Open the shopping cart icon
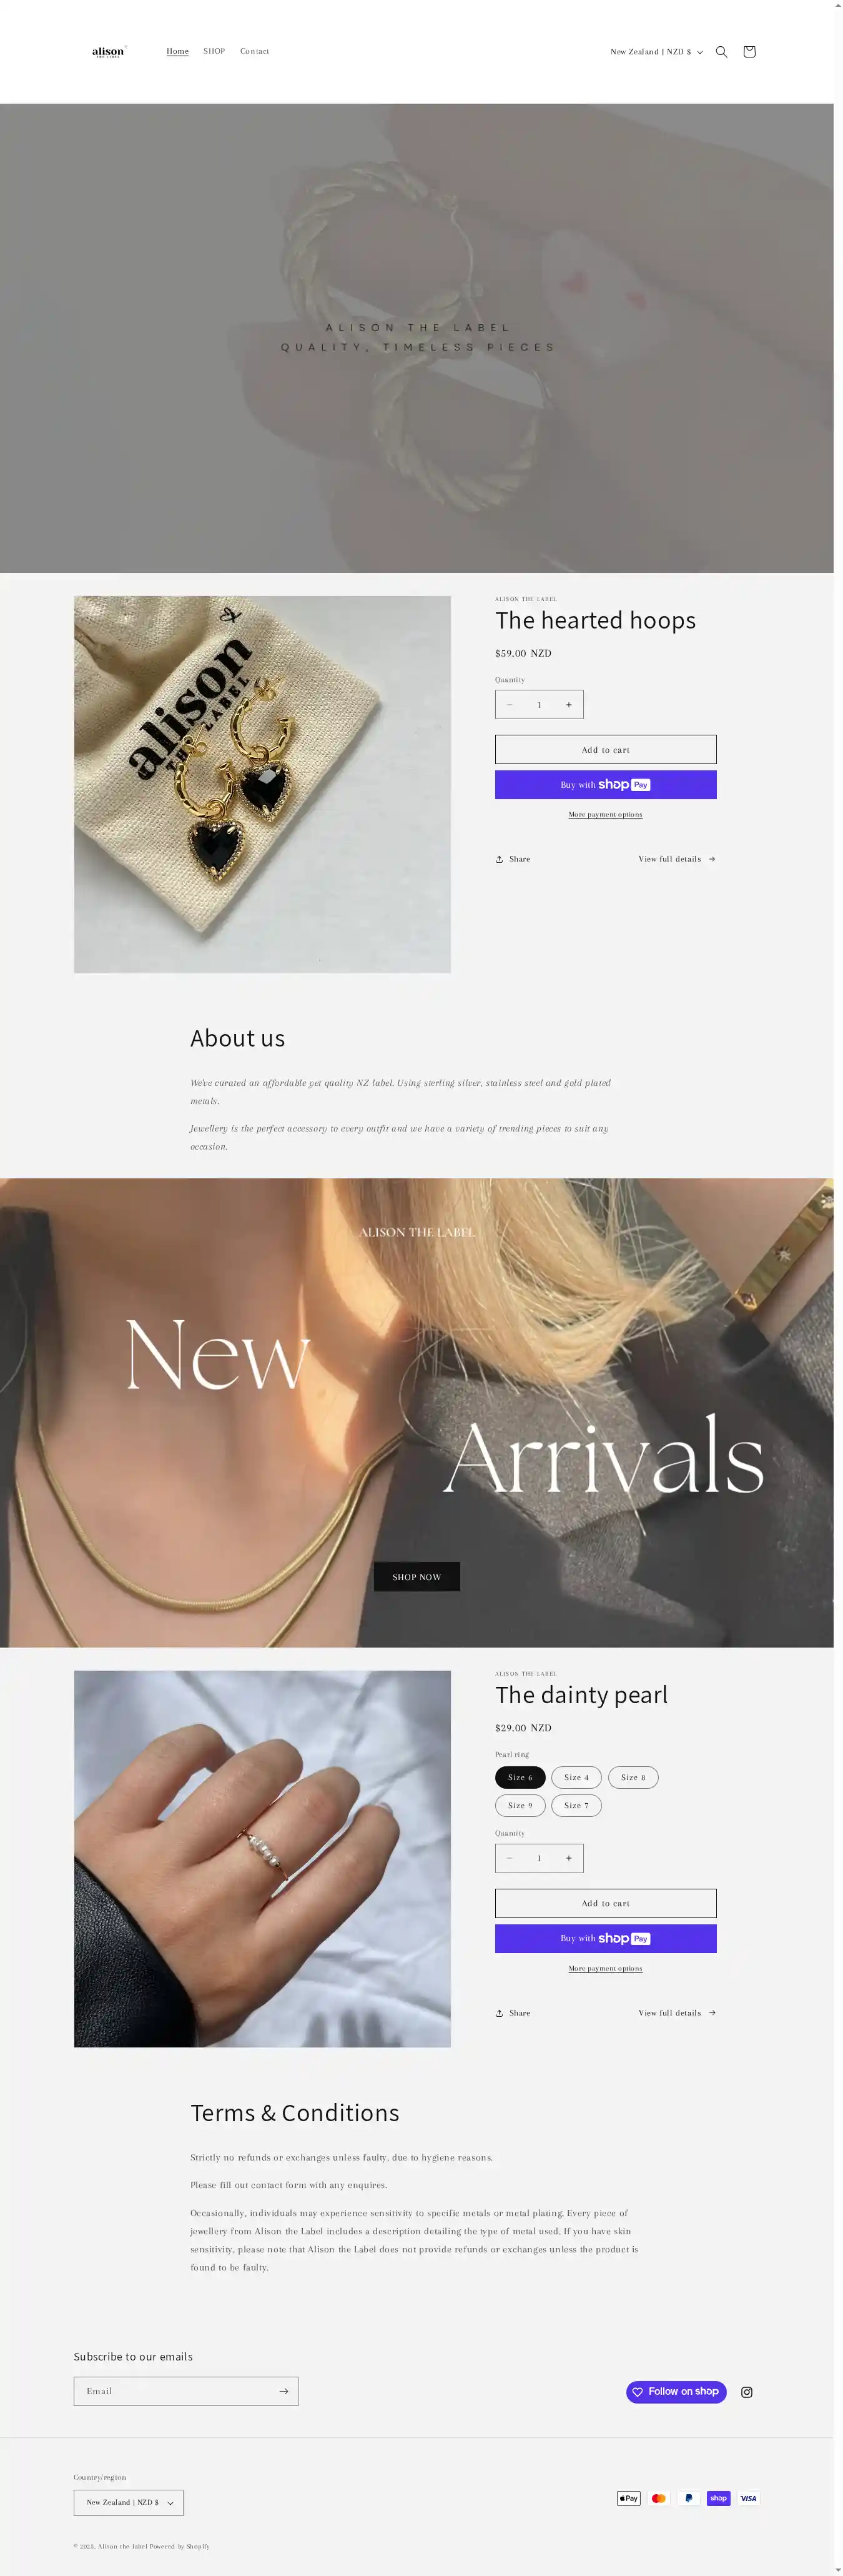The height and width of the screenshot is (2576, 843). pos(749,52)
